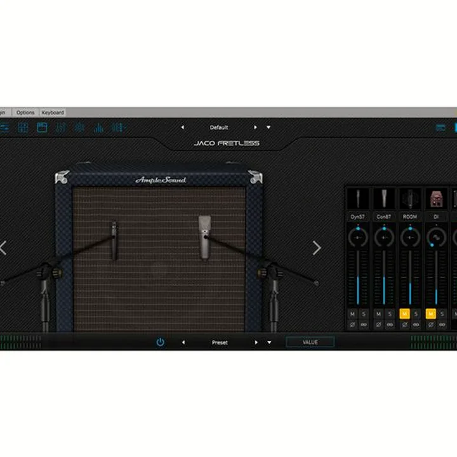Click the settings gear-like toolbar icon
This screenshot has width=457, height=457.
(x=79, y=128)
